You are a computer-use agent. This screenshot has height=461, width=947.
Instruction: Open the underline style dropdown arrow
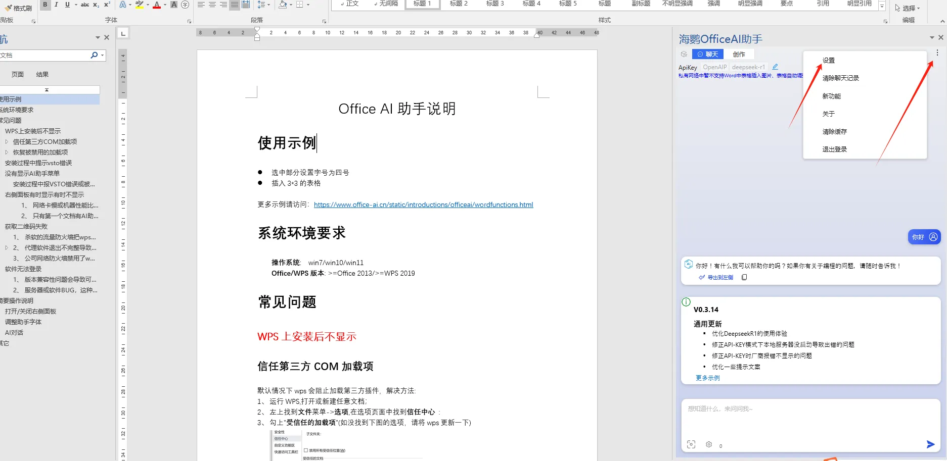coord(76,5)
